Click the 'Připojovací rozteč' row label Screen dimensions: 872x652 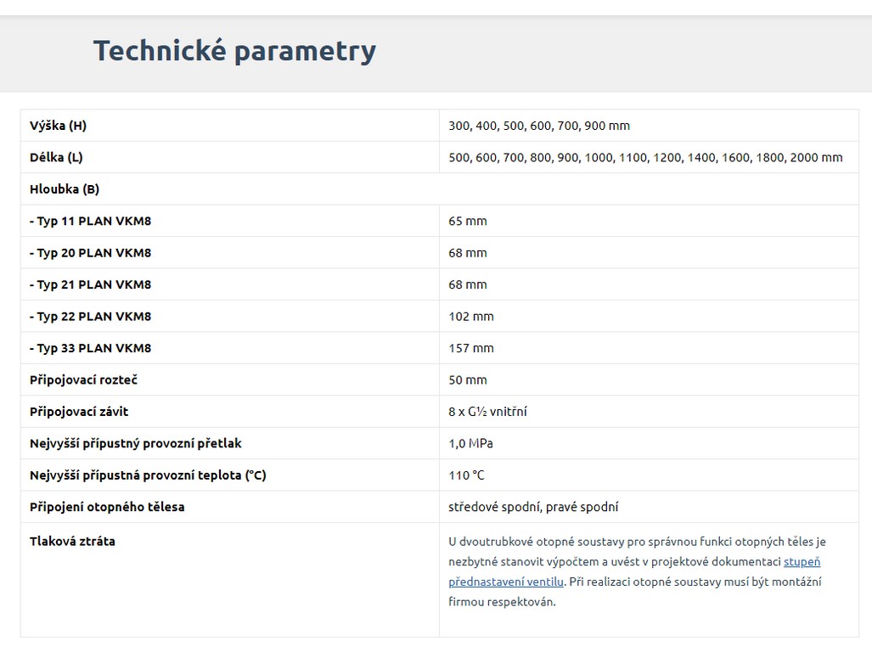(x=83, y=379)
